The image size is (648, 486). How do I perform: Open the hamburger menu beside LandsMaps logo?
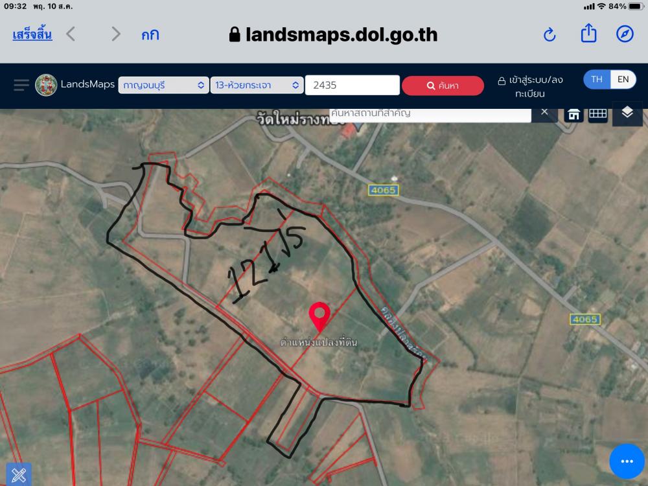coord(21,85)
